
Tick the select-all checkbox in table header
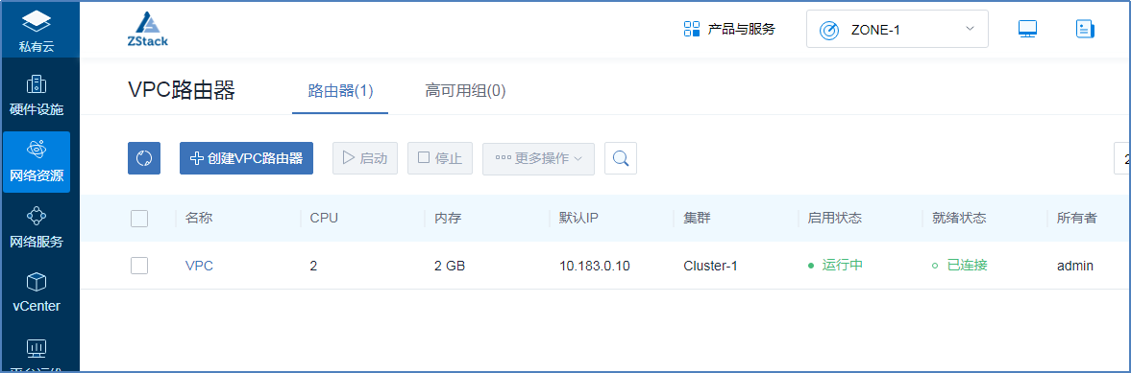pos(139,219)
